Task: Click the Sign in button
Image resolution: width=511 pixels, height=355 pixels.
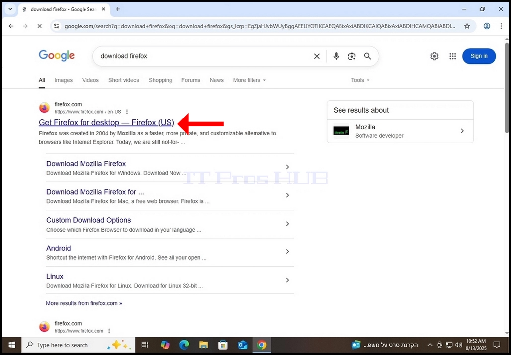Action: pos(479,56)
